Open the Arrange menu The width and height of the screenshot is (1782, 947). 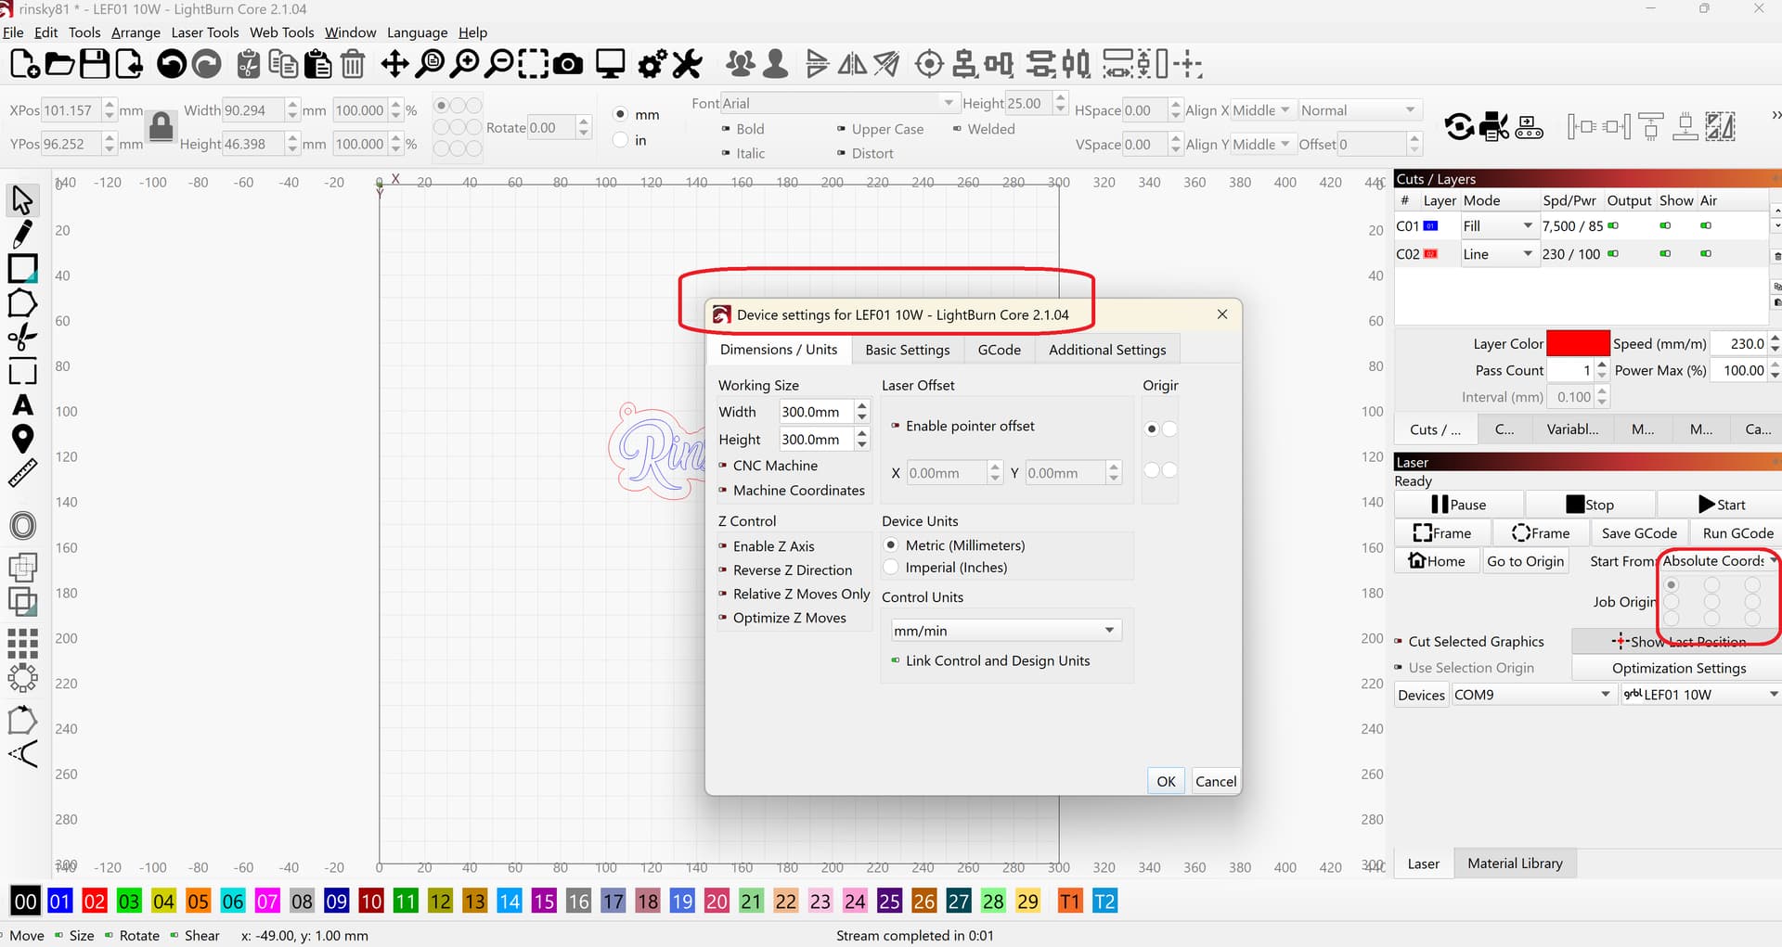click(x=136, y=32)
